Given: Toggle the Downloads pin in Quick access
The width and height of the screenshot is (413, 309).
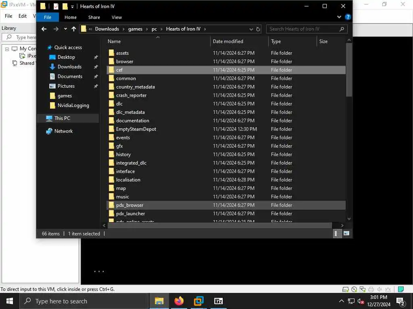Looking at the screenshot, I should [x=96, y=67].
